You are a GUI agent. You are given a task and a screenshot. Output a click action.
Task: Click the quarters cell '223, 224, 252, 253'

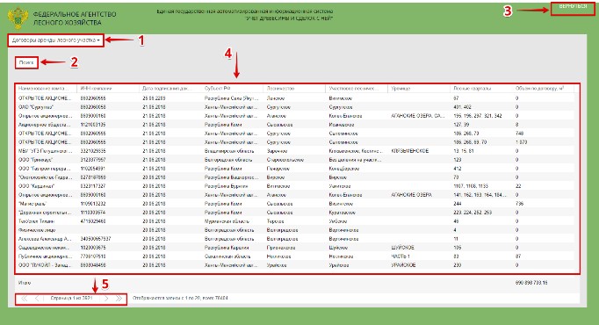[473, 213]
